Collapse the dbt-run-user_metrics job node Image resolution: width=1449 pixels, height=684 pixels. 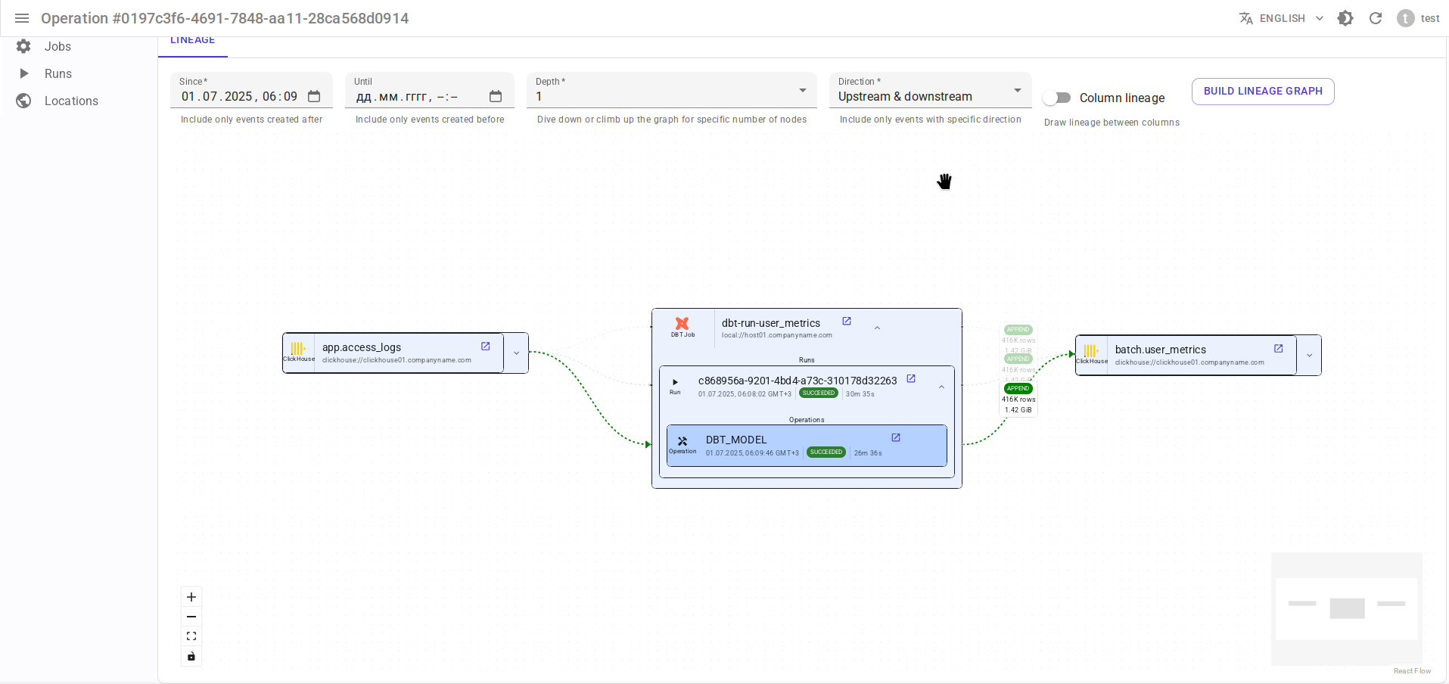[x=877, y=328]
